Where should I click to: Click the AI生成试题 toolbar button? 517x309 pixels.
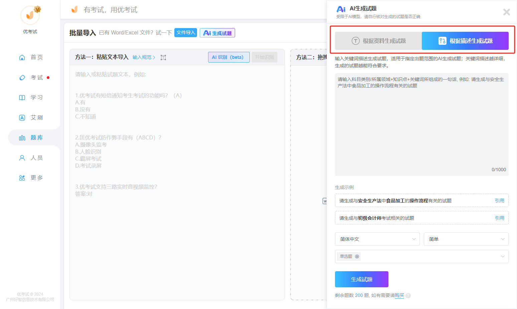(217, 33)
